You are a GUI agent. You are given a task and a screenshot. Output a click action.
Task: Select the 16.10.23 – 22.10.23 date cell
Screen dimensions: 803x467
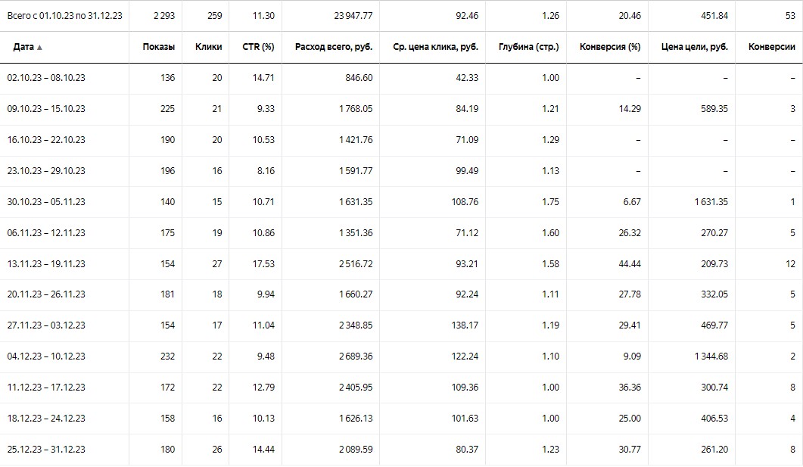(x=46, y=140)
